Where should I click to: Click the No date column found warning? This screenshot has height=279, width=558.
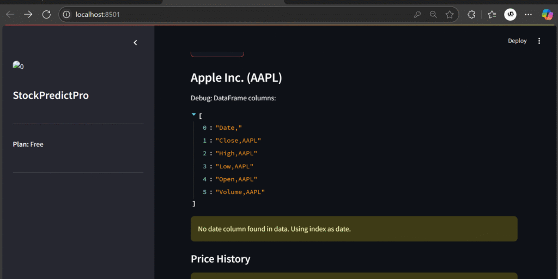tap(354, 229)
